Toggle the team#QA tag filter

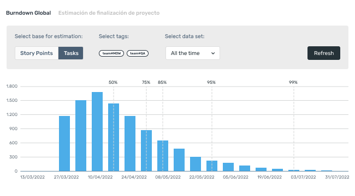(x=138, y=53)
